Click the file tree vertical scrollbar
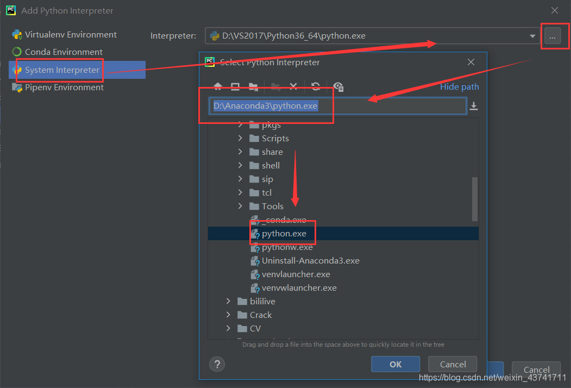This screenshot has height=388, width=571. coord(474,199)
